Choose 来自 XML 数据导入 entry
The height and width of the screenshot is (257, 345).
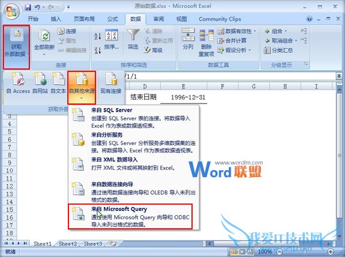click(x=134, y=164)
